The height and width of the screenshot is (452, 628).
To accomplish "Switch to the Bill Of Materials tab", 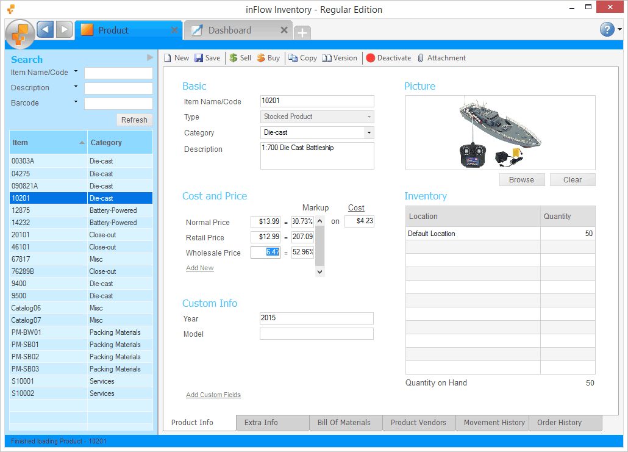I will (x=344, y=423).
